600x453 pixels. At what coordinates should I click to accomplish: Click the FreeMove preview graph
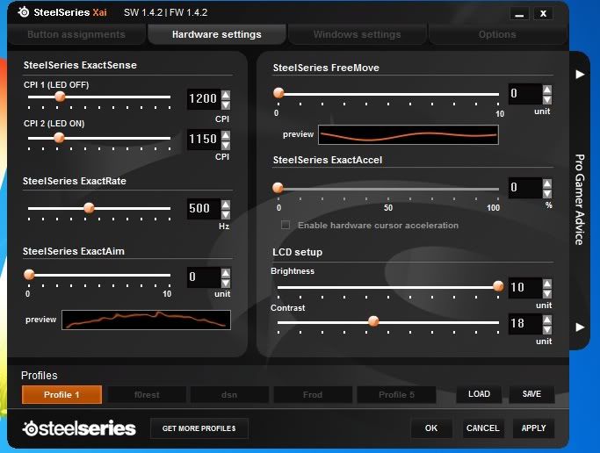pos(408,135)
